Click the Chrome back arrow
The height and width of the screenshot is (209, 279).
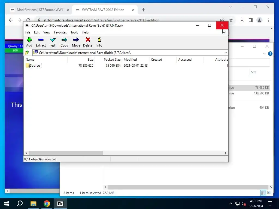click(11, 20)
